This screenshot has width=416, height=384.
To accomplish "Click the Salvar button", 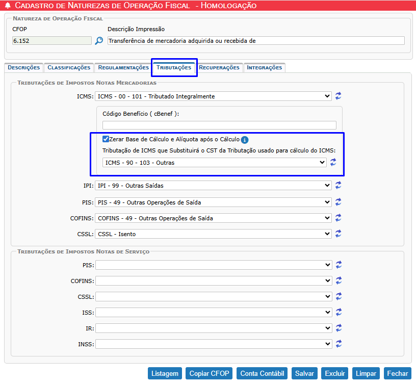I will point(304,373).
